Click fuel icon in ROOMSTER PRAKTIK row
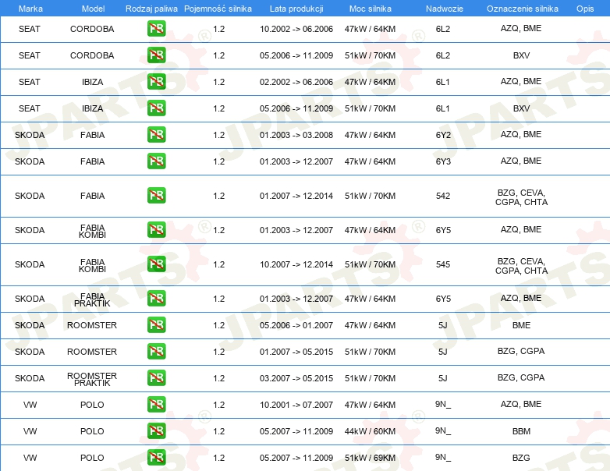This screenshot has width=610, height=471. (x=156, y=377)
